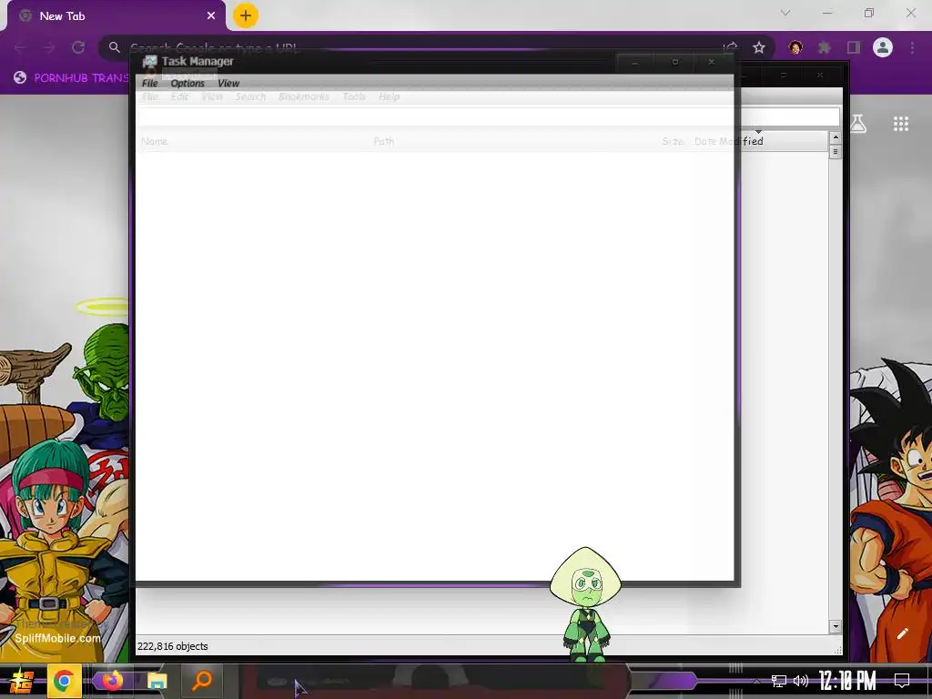Screen dimensions: 932x699
Task: Switch to Everything search in taskbar
Action: (x=202, y=681)
